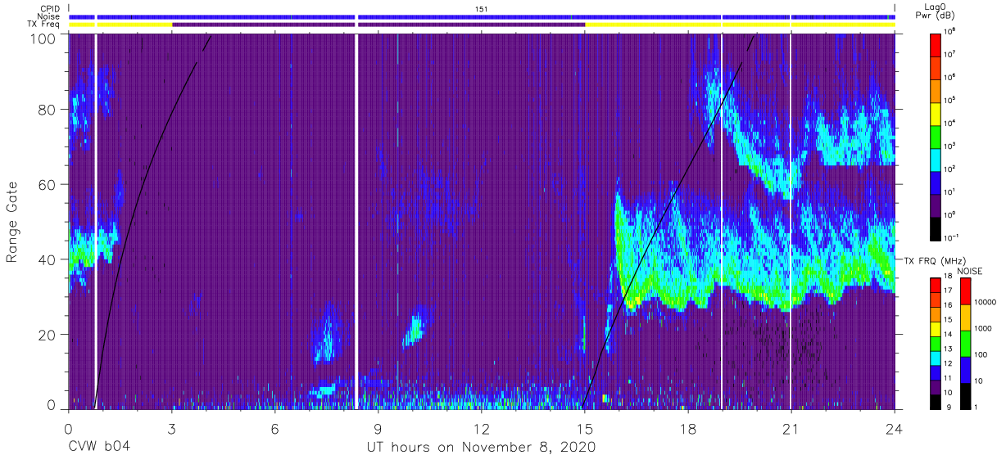Click the 21 tick label on the UT hours axis
Image resolution: width=1006 pixels, height=464 pixels.
(x=791, y=428)
